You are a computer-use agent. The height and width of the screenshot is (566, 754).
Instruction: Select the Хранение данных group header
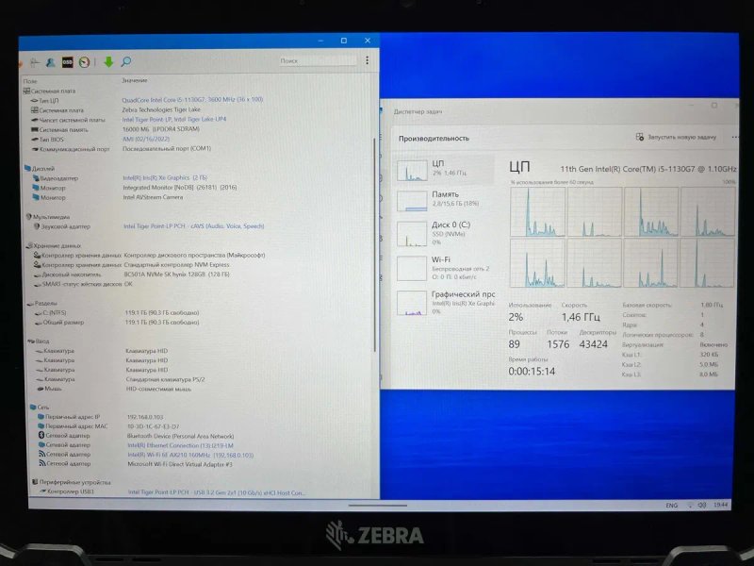53,246
